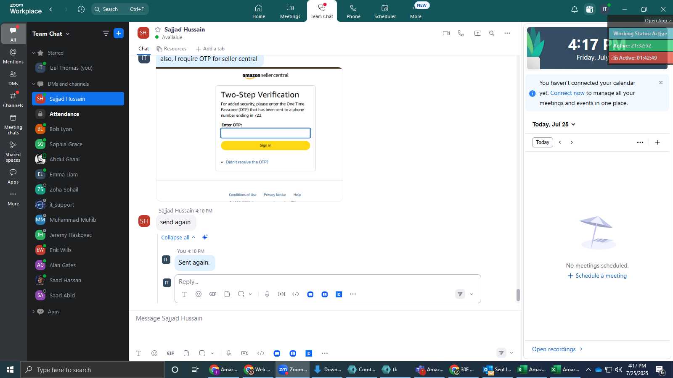
Task: Collapse the Starred section
Action: (34, 53)
